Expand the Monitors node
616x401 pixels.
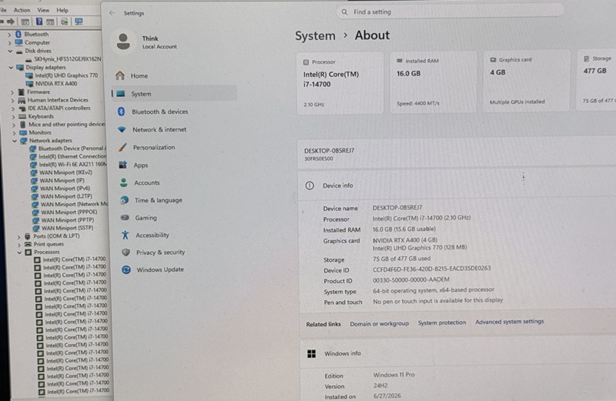coord(14,132)
